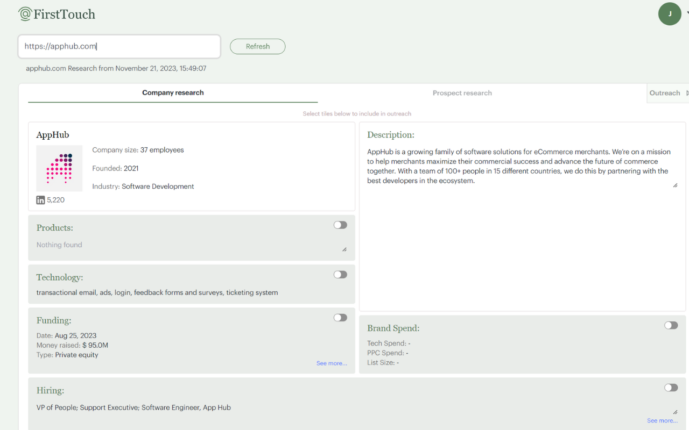This screenshot has width=689, height=430.
Task: Click the Description box resize handle
Action: [x=675, y=185]
